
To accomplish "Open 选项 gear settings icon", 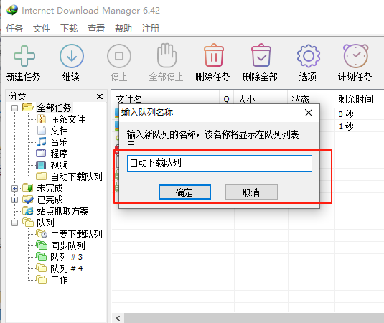I will pos(309,56).
